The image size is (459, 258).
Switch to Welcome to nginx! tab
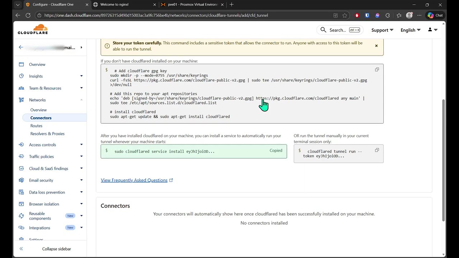[124, 5]
